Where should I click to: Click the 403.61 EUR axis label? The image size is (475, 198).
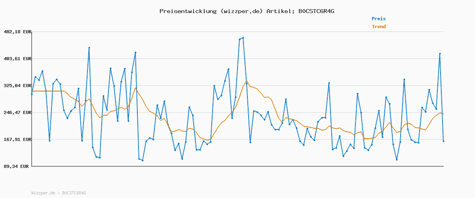click(x=17, y=59)
